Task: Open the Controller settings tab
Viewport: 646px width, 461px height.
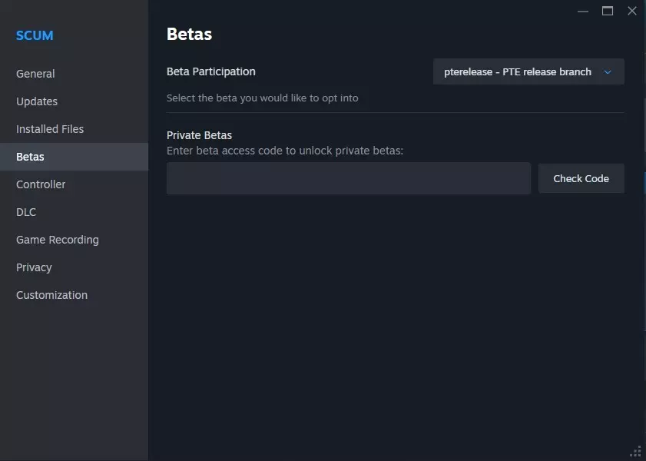Action: tap(41, 184)
